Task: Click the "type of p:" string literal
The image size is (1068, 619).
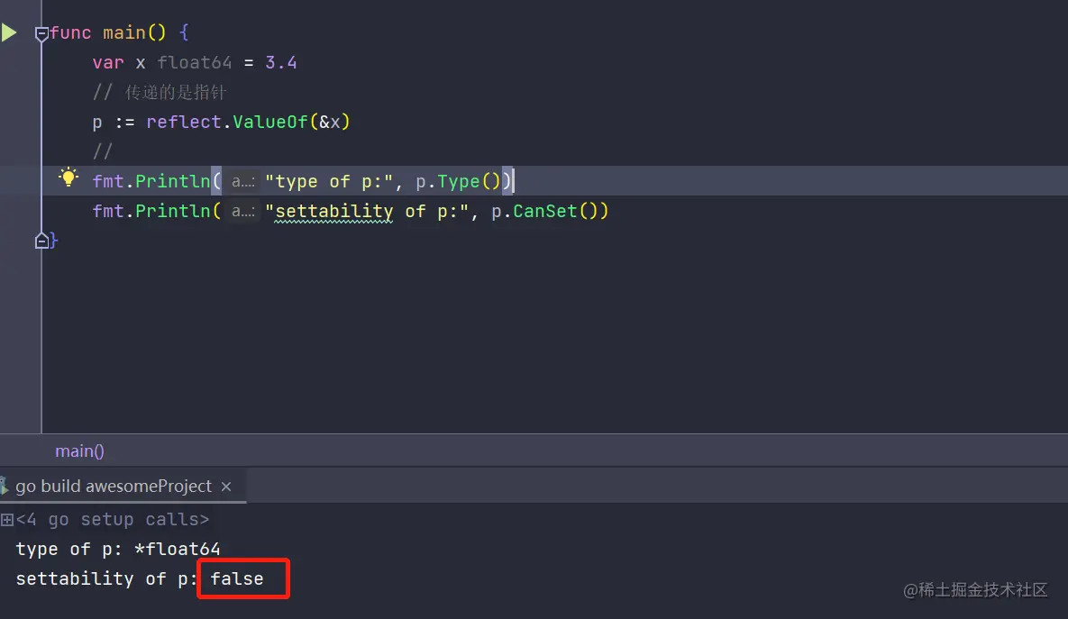Action: (329, 181)
